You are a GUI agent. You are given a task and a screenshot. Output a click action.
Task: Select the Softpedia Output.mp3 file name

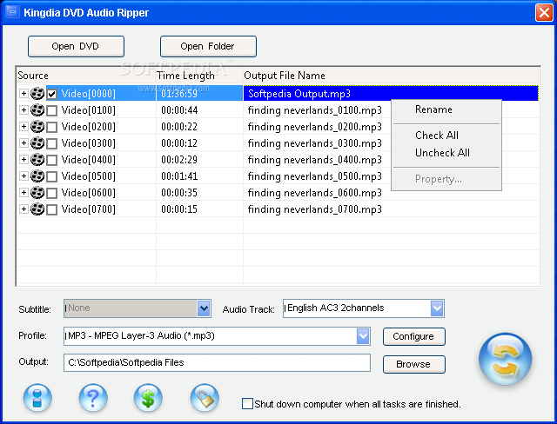tap(299, 94)
